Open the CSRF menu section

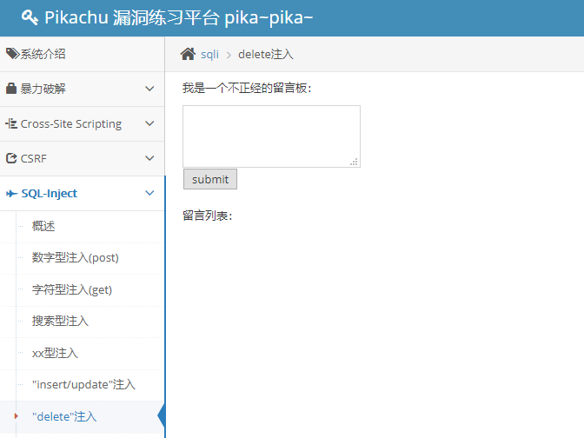[82, 159]
